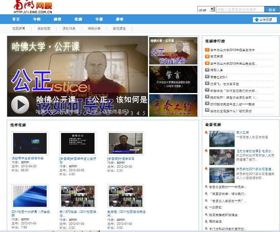Open the 雷锋日记 black recommended thumbnail
Image resolution: width=280 pixels, height=232 pixels.
(78, 143)
